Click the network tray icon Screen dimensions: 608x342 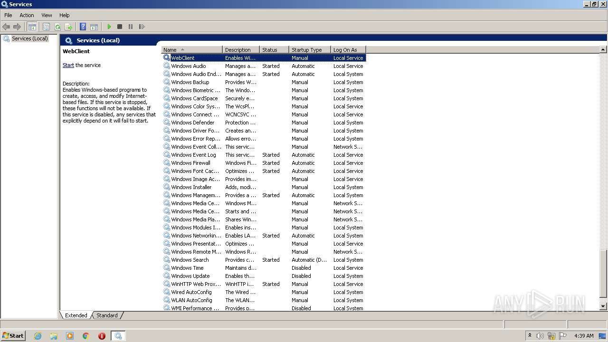(551, 336)
